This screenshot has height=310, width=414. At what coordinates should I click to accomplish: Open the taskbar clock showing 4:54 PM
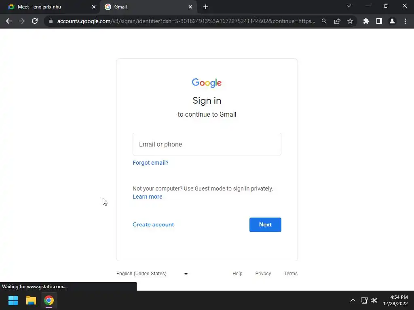point(395,300)
